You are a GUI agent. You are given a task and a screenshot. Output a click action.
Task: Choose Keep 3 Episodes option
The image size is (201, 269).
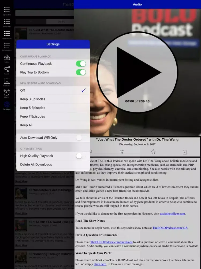[x=53, y=99]
